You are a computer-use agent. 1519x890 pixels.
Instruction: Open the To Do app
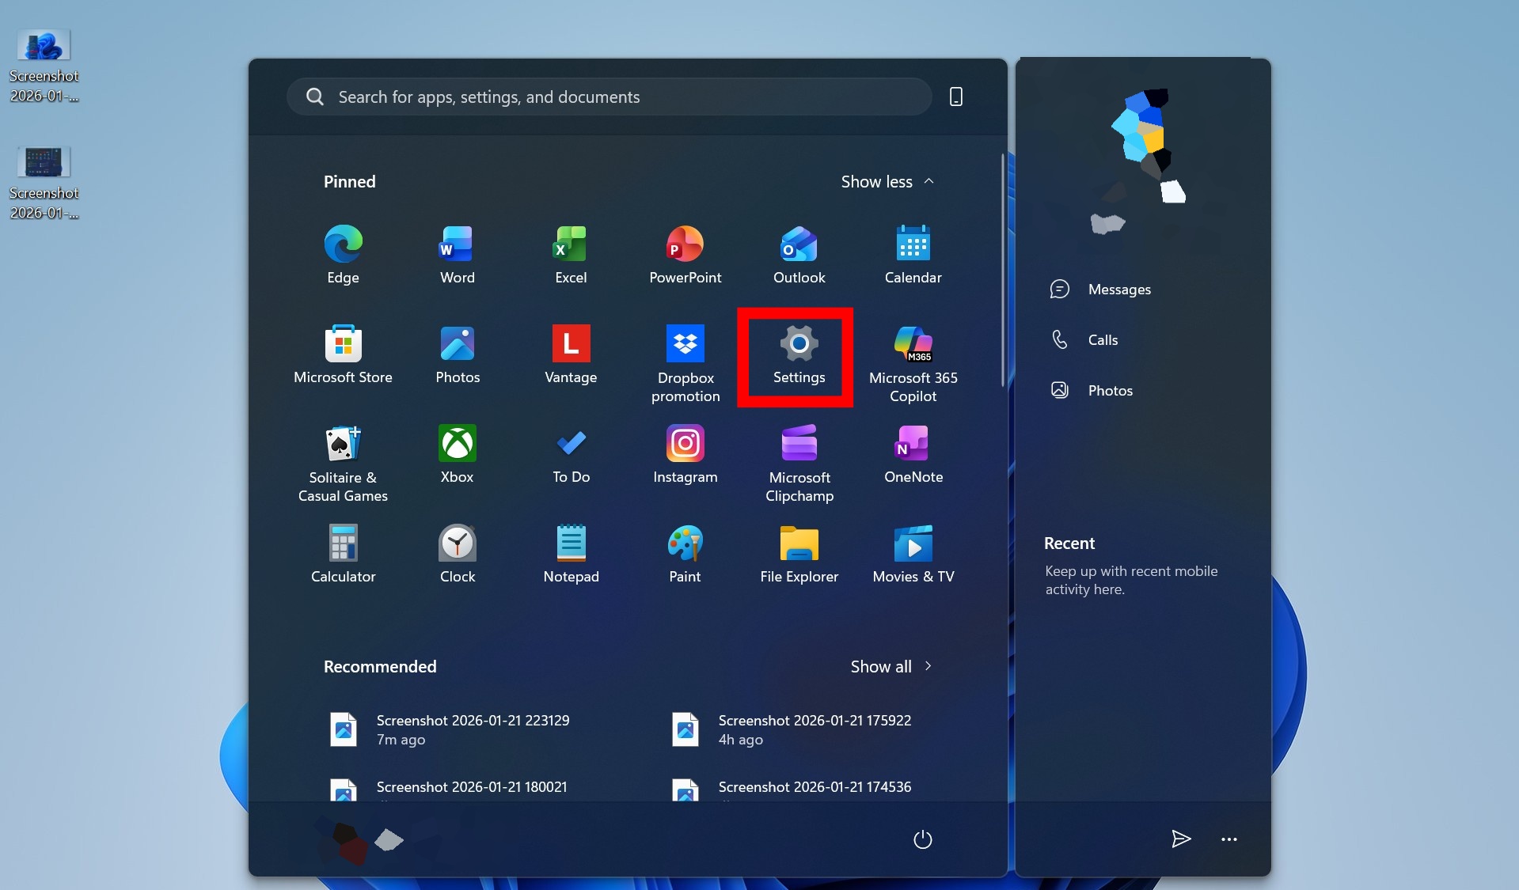(571, 454)
